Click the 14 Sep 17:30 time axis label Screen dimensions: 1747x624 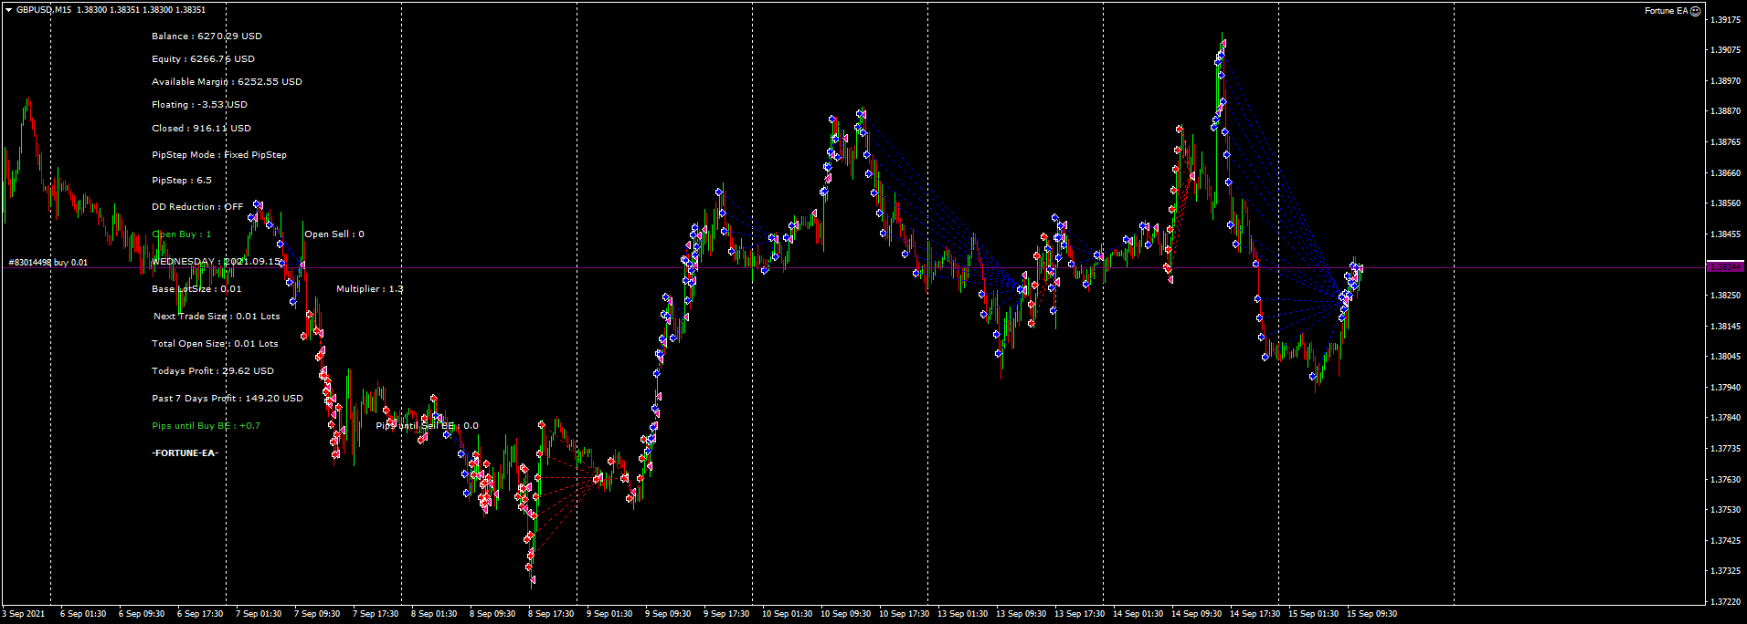tap(1255, 614)
